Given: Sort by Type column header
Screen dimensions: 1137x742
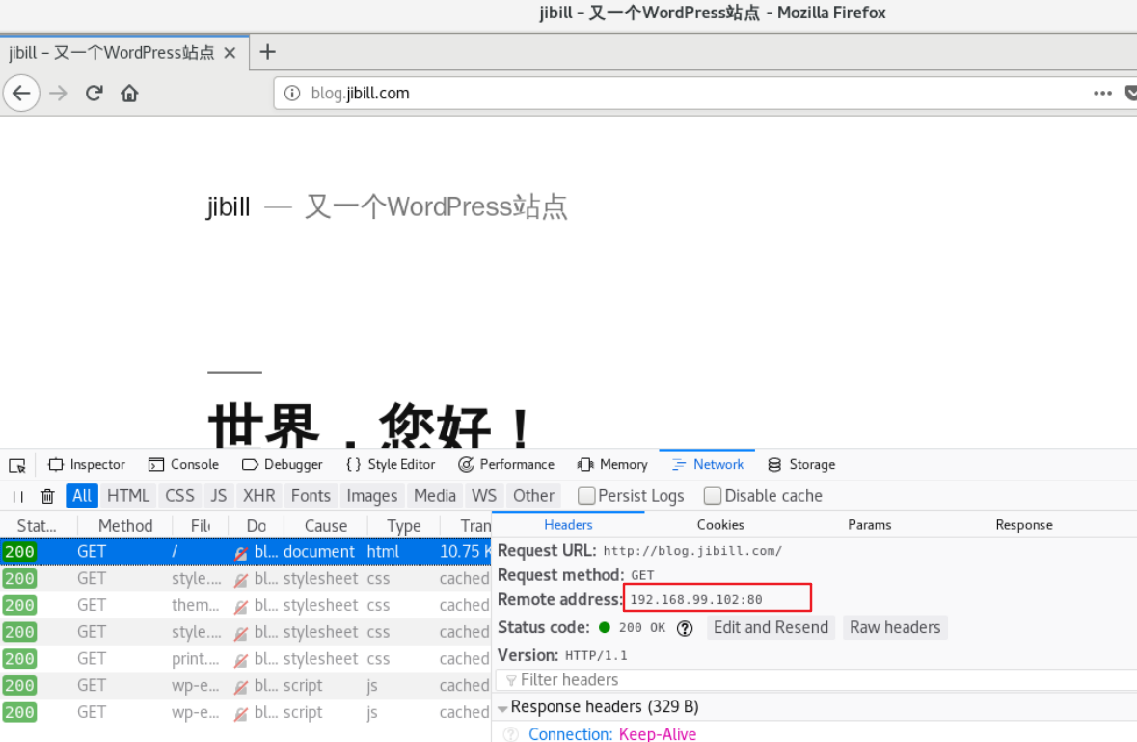Looking at the screenshot, I should [404, 526].
